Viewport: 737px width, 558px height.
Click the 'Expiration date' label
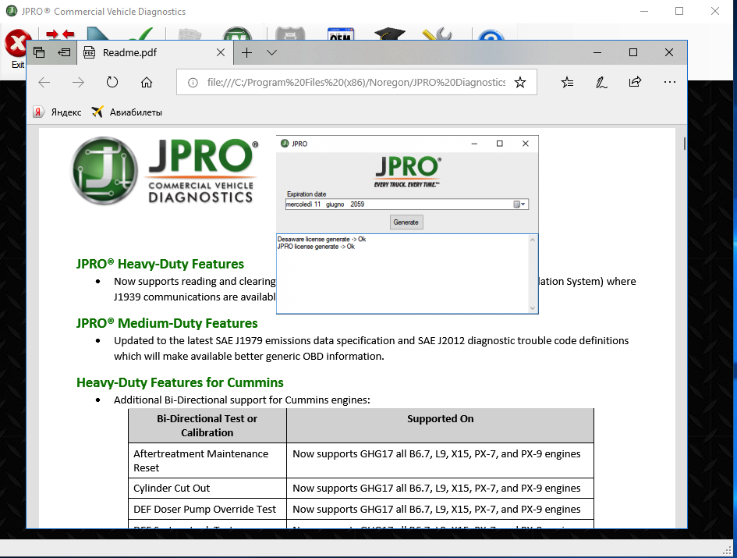click(306, 194)
